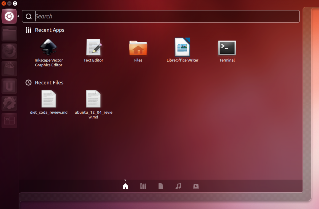Open Ubuntu One from the launcher
The height and width of the screenshot is (209, 319).
click(x=9, y=86)
